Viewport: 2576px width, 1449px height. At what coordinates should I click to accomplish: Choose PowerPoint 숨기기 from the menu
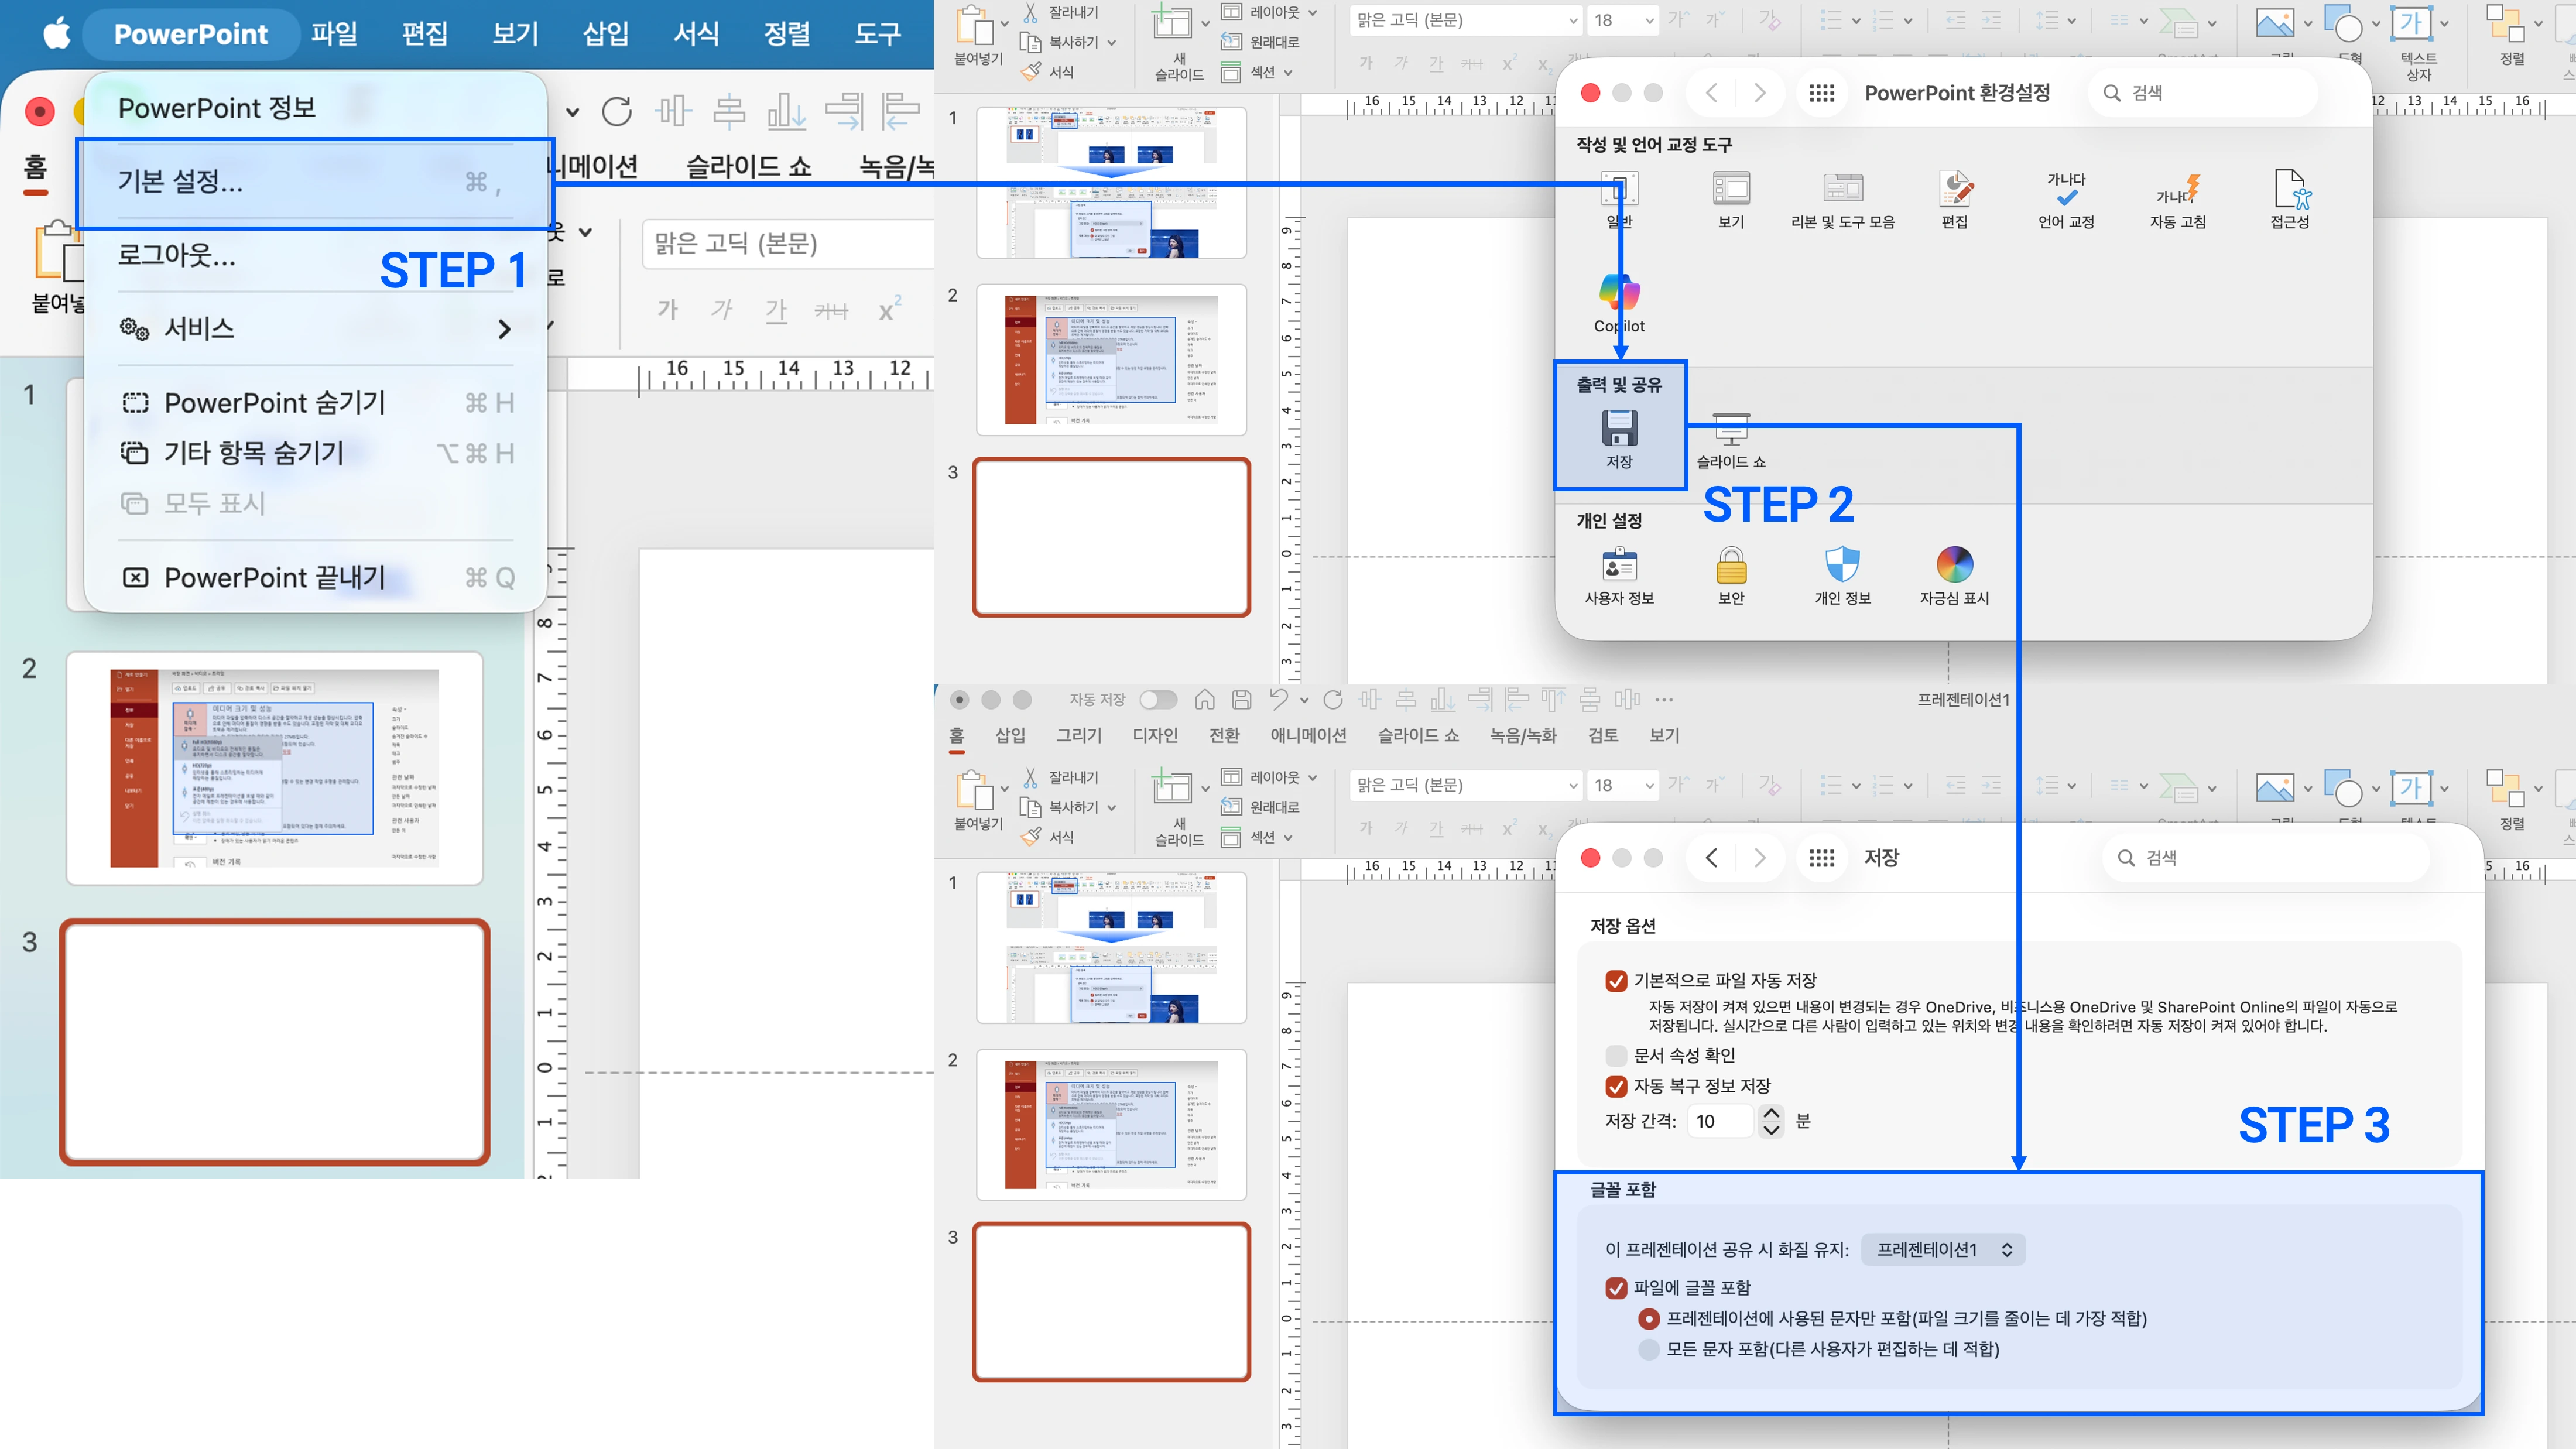point(316,403)
